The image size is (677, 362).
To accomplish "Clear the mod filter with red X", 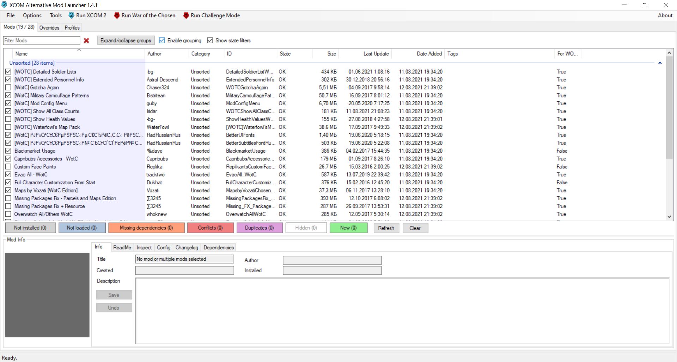I will tap(86, 40).
